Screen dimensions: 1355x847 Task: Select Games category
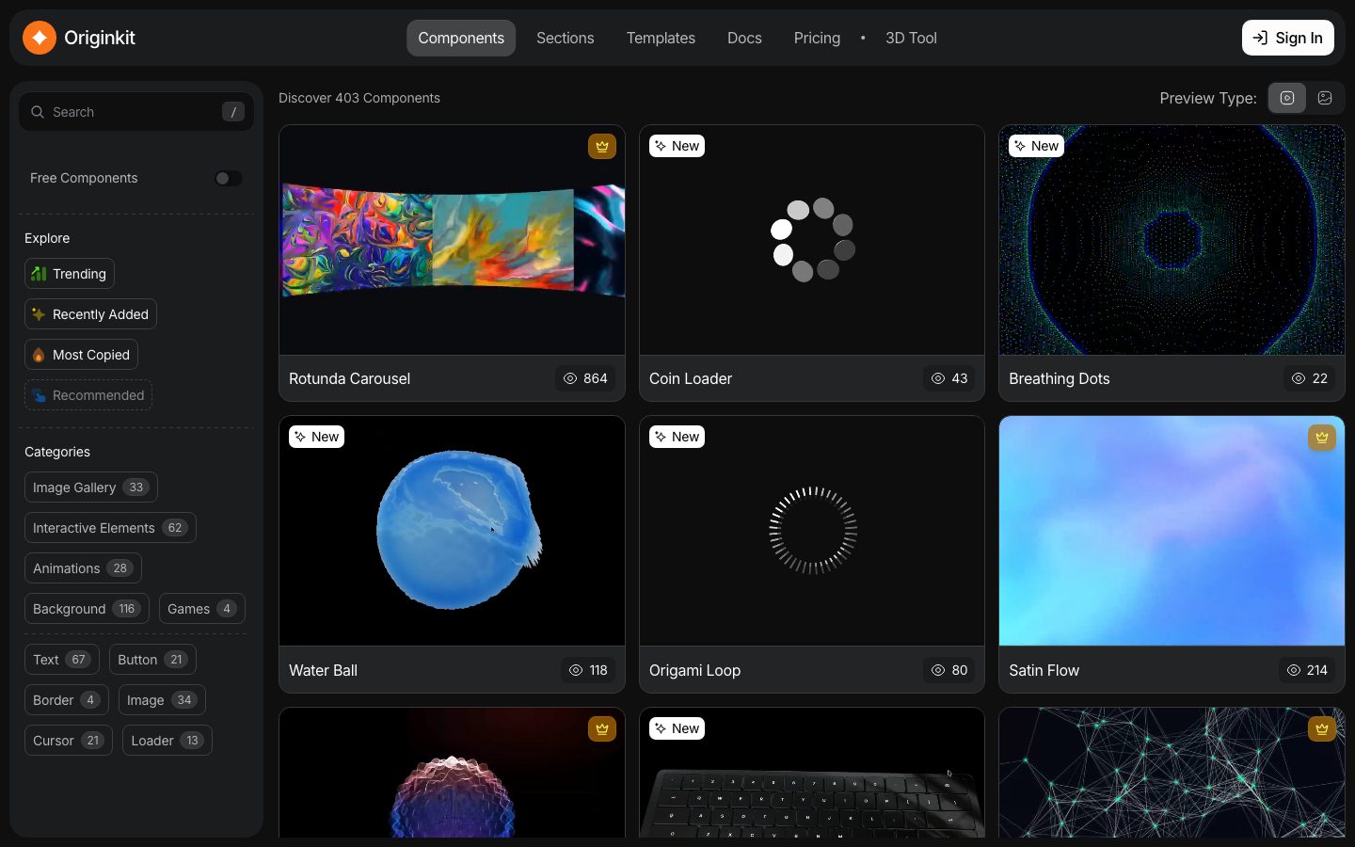pyautogui.click(x=202, y=609)
